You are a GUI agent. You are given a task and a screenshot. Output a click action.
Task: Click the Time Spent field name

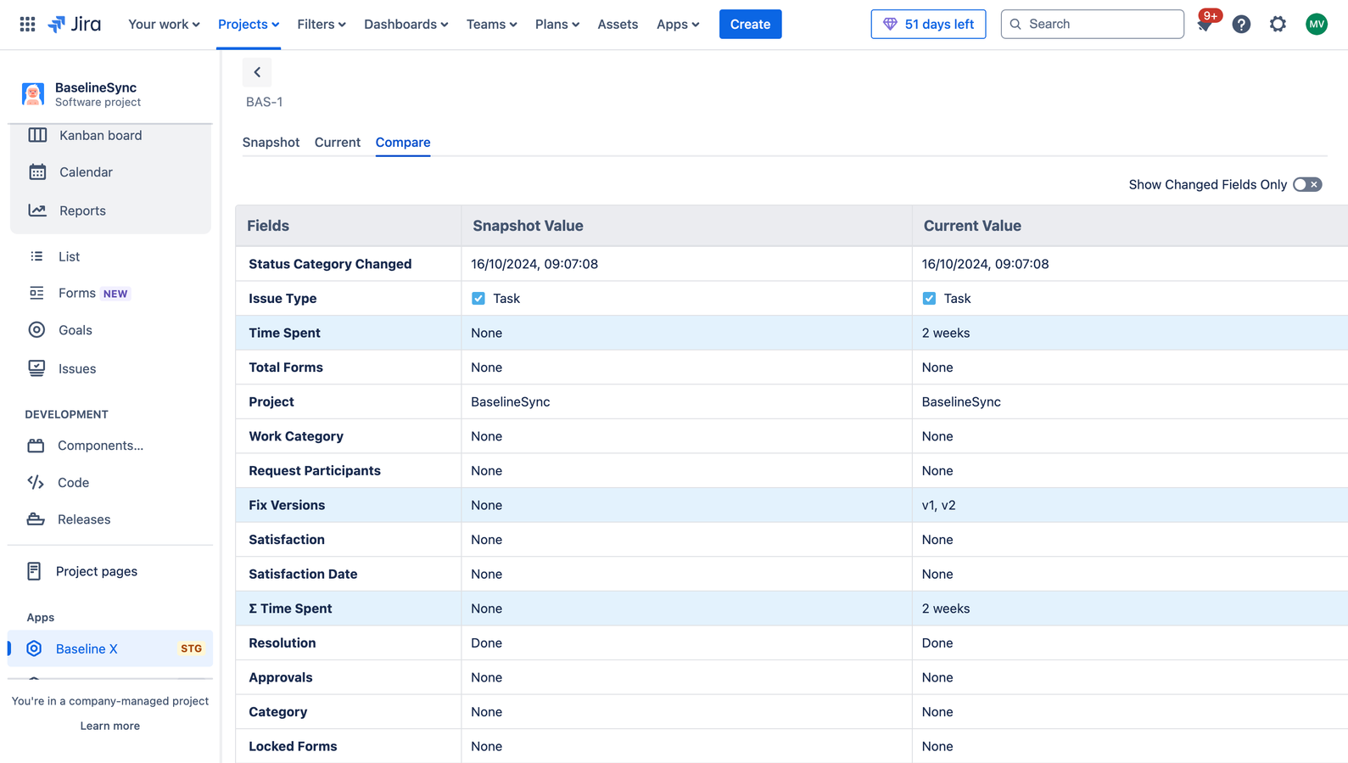pyautogui.click(x=284, y=333)
